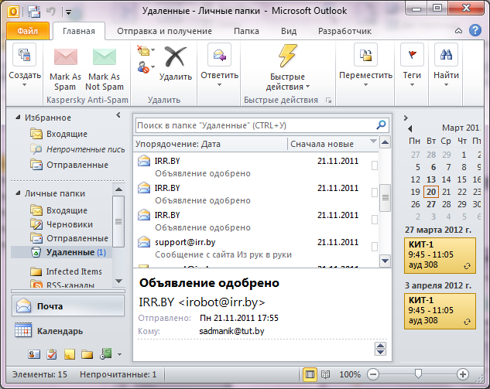Viewport: 490px width, 389px height.
Task: Open the Tasks icon in navigation bar
Action: [x=52, y=354]
